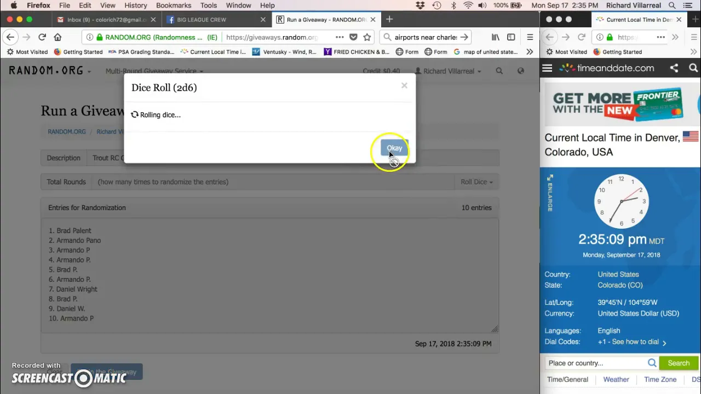Toggle the sidebar icon in left Firefox toolbar

point(511,37)
